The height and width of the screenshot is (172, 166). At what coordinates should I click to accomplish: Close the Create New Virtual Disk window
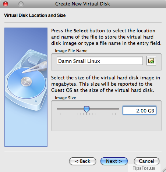pyautogui.click(x=6, y=4)
